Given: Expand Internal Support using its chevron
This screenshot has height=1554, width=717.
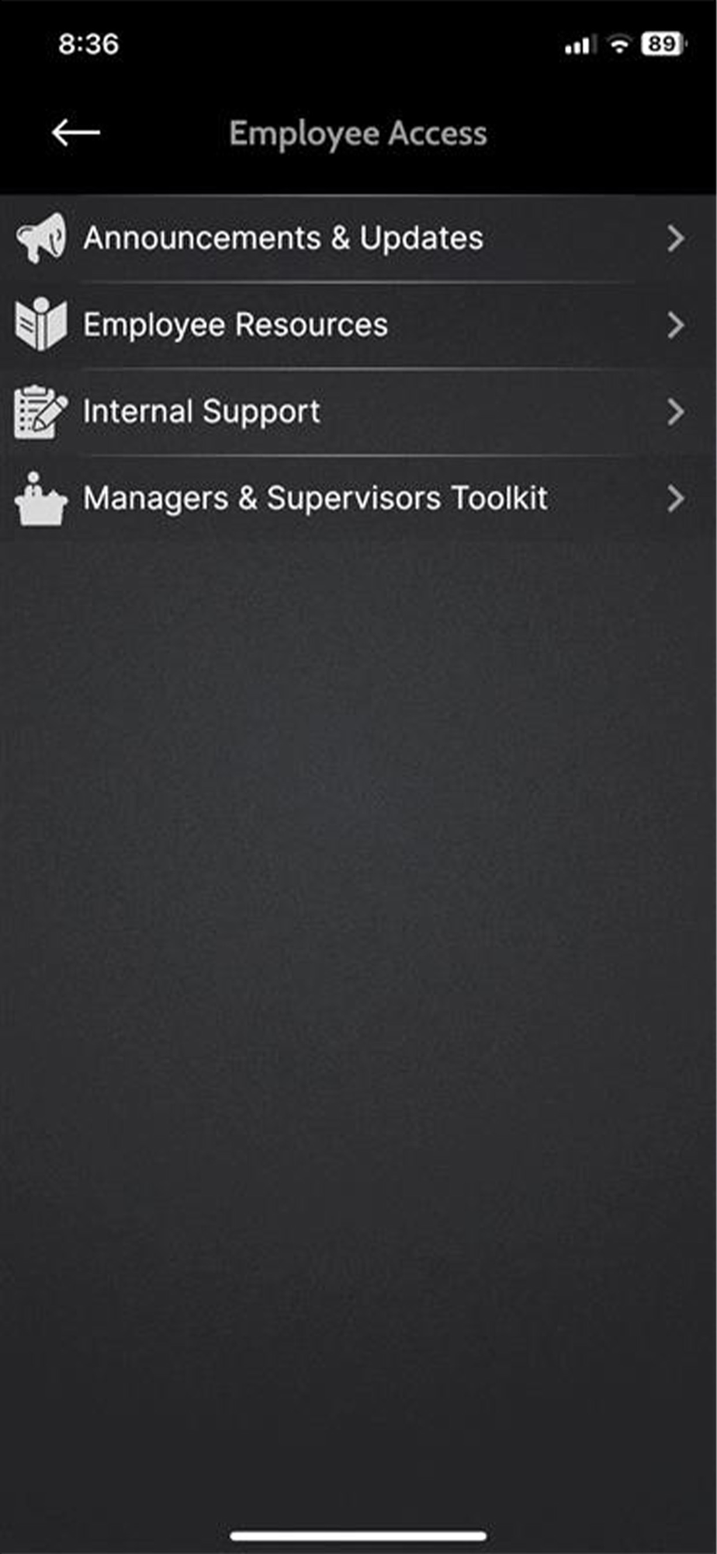Looking at the screenshot, I should (x=675, y=412).
